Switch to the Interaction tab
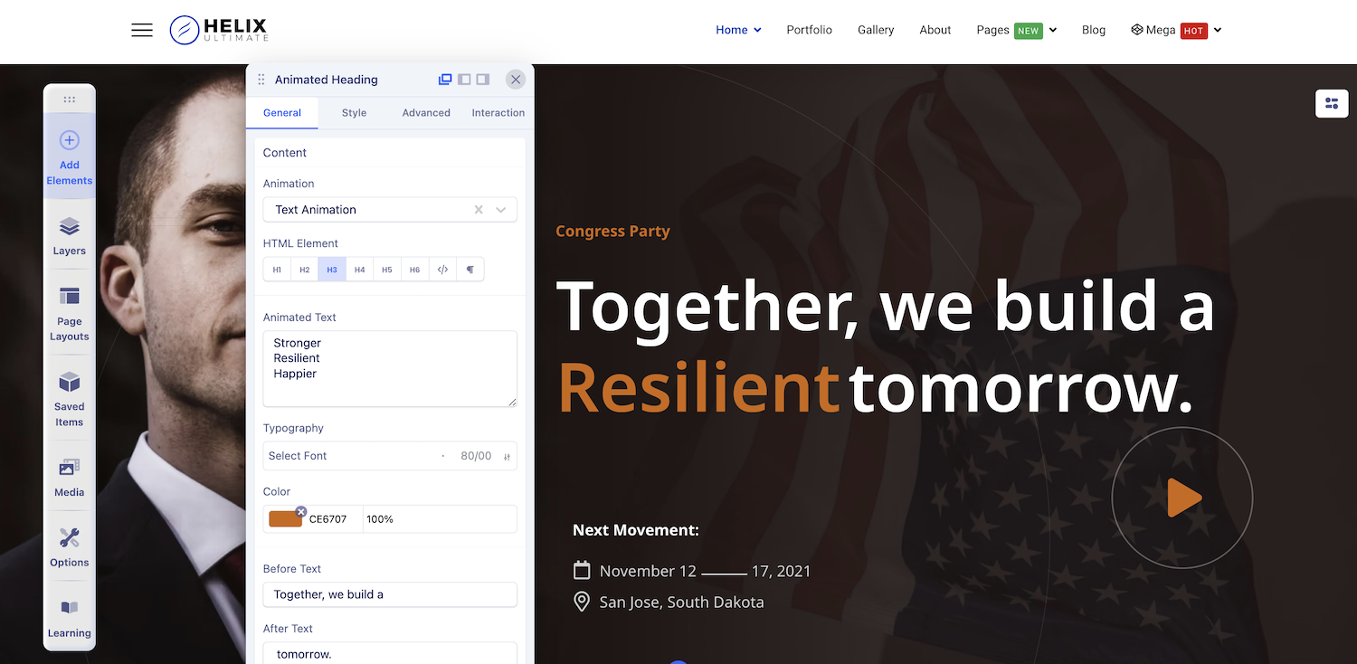 (498, 113)
